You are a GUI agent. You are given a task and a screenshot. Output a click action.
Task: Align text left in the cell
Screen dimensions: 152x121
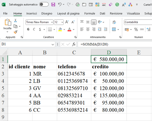[82, 29]
